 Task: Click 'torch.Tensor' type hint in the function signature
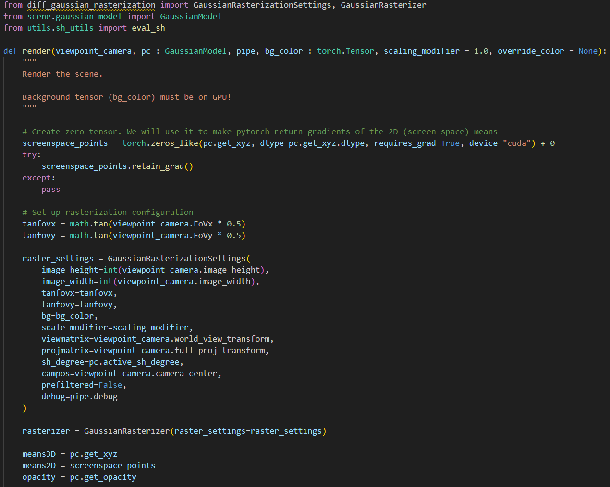345,51
